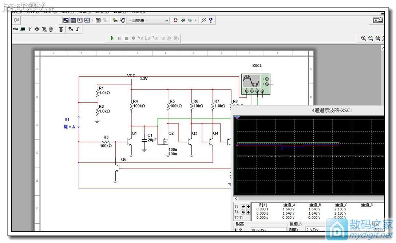The width and height of the screenshot is (396, 243).
Task: Click the zoom in magnifier icon
Action: click(x=363, y=38)
